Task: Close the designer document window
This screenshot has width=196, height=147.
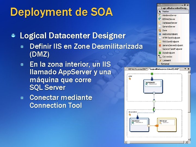Action: pyautogui.click(x=188, y=69)
